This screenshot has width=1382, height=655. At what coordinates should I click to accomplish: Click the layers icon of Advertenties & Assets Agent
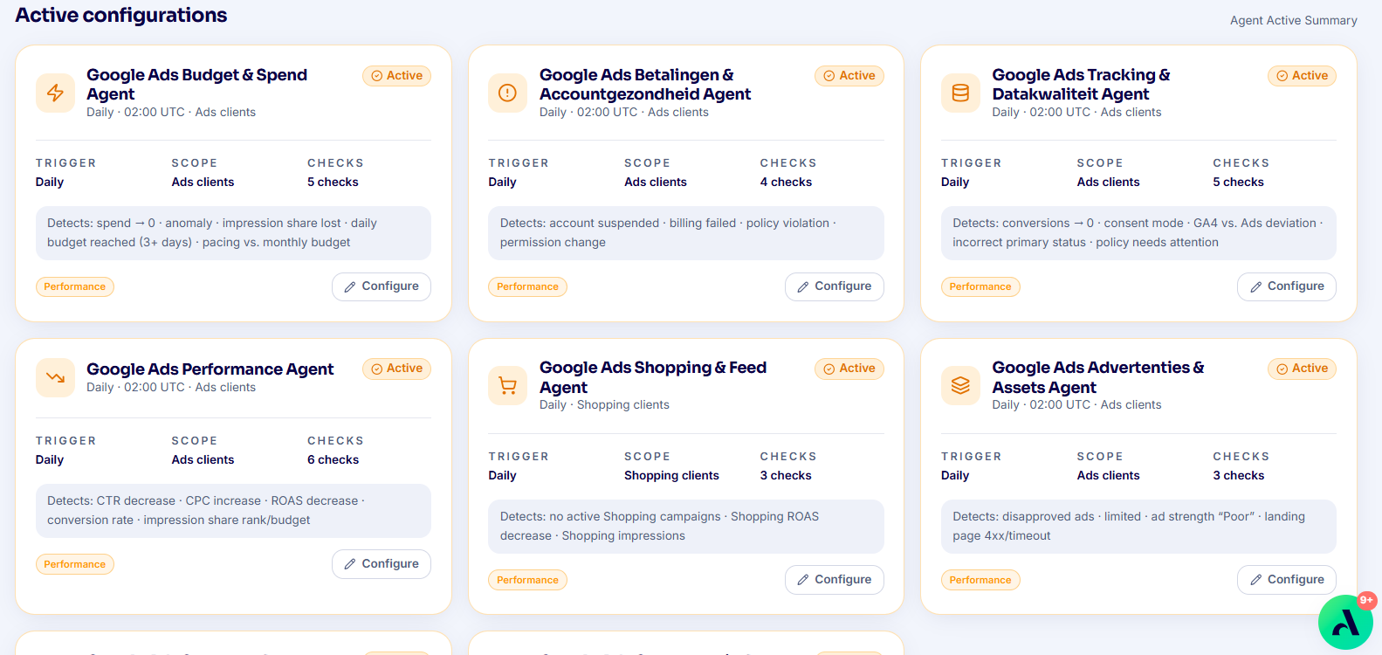click(960, 386)
